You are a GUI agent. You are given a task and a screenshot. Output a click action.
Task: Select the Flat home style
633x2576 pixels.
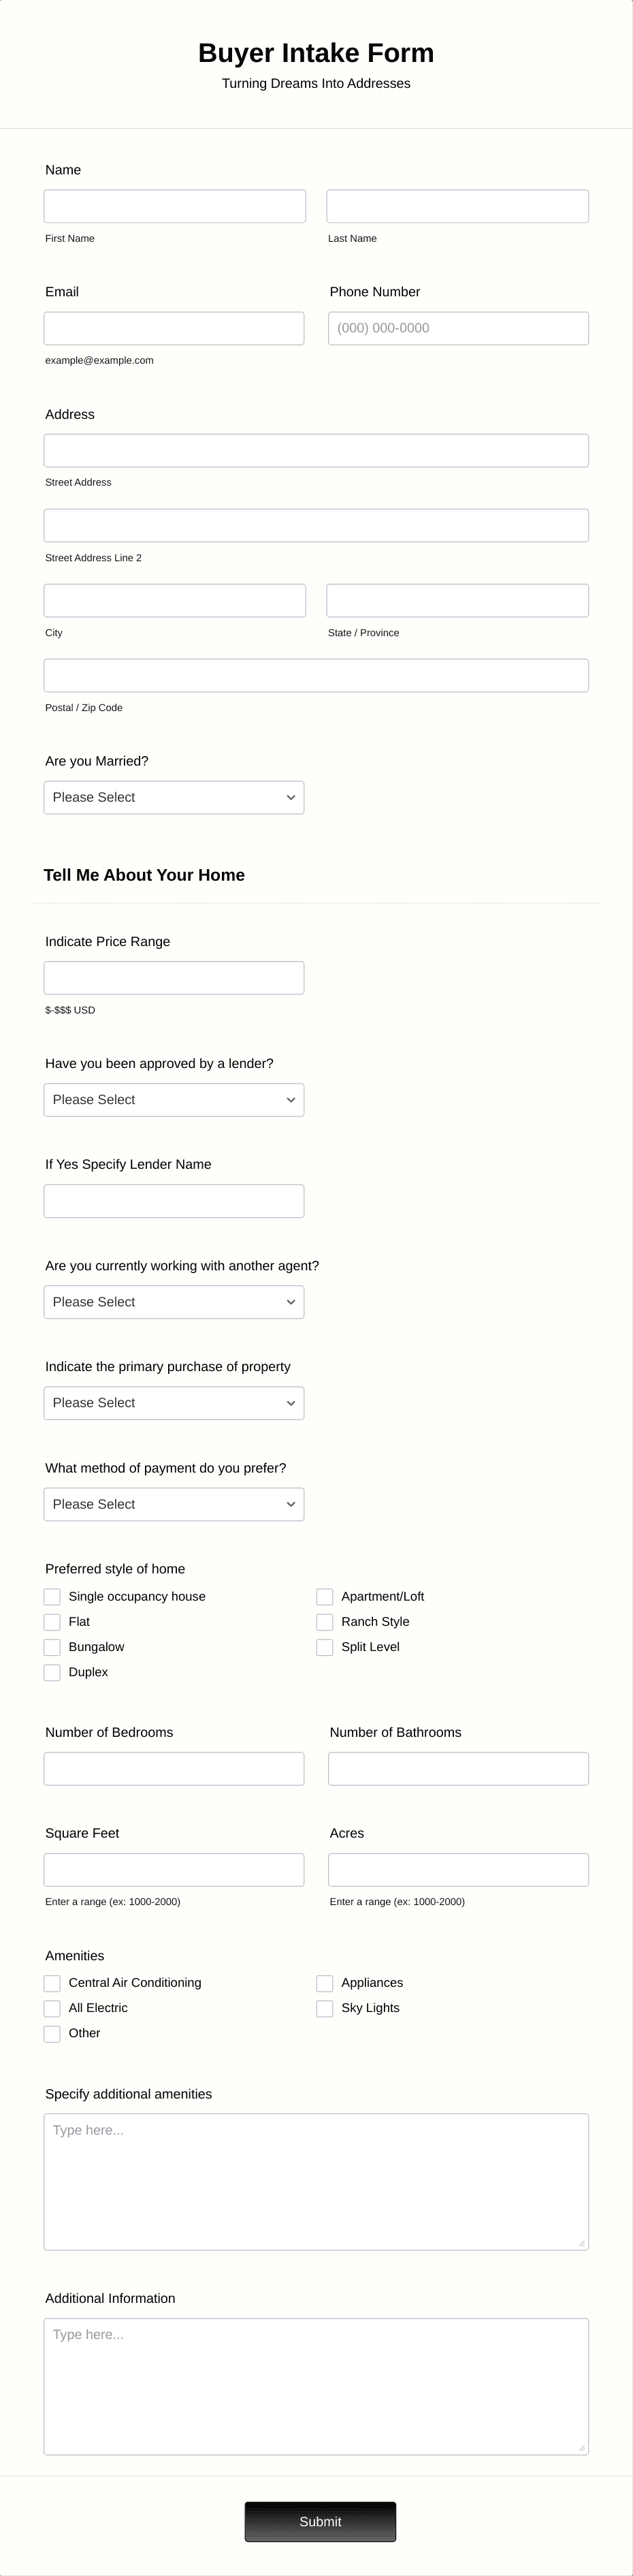[52, 1621]
